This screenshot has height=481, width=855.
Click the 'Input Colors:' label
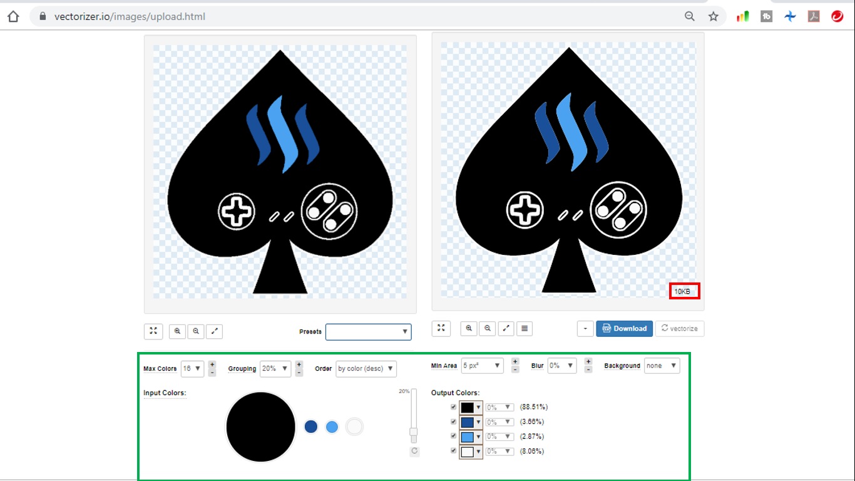[x=165, y=393]
